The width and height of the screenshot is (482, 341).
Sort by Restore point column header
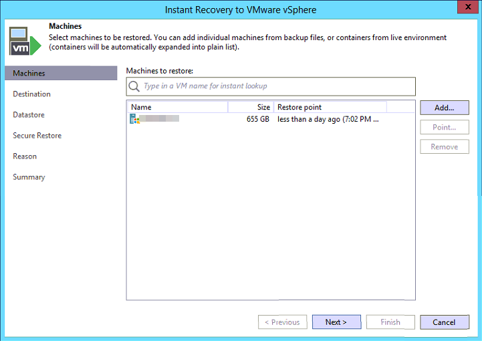coord(330,107)
